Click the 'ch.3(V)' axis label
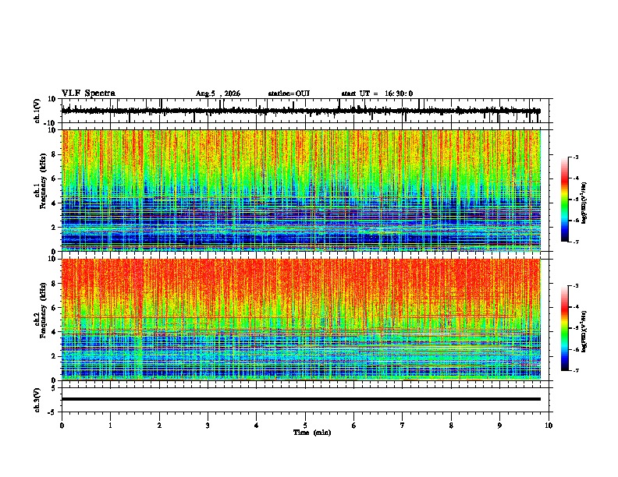Screen dimensions: 618x477 pyautogui.click(x=37, y=400)
